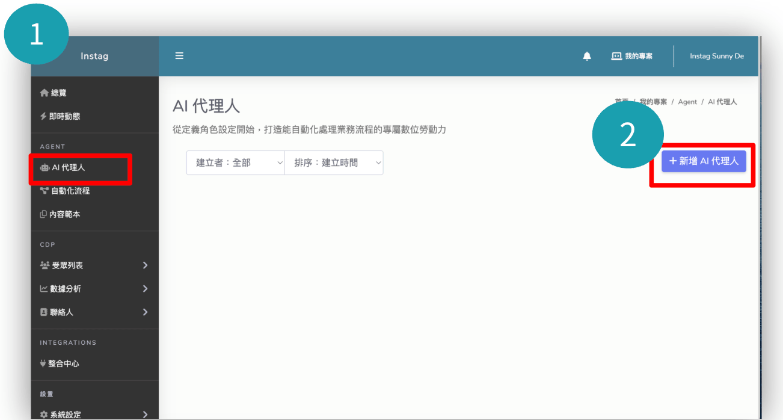Select 聯絡人 in the sidebar menu

63,312
